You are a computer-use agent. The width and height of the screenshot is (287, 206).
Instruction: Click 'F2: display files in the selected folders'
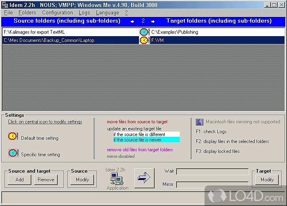point(233,141)
